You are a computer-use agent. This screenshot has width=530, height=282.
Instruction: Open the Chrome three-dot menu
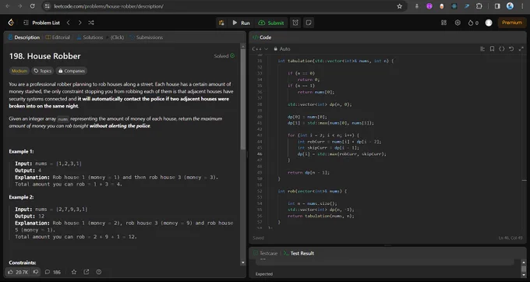(x=522, y=6)
